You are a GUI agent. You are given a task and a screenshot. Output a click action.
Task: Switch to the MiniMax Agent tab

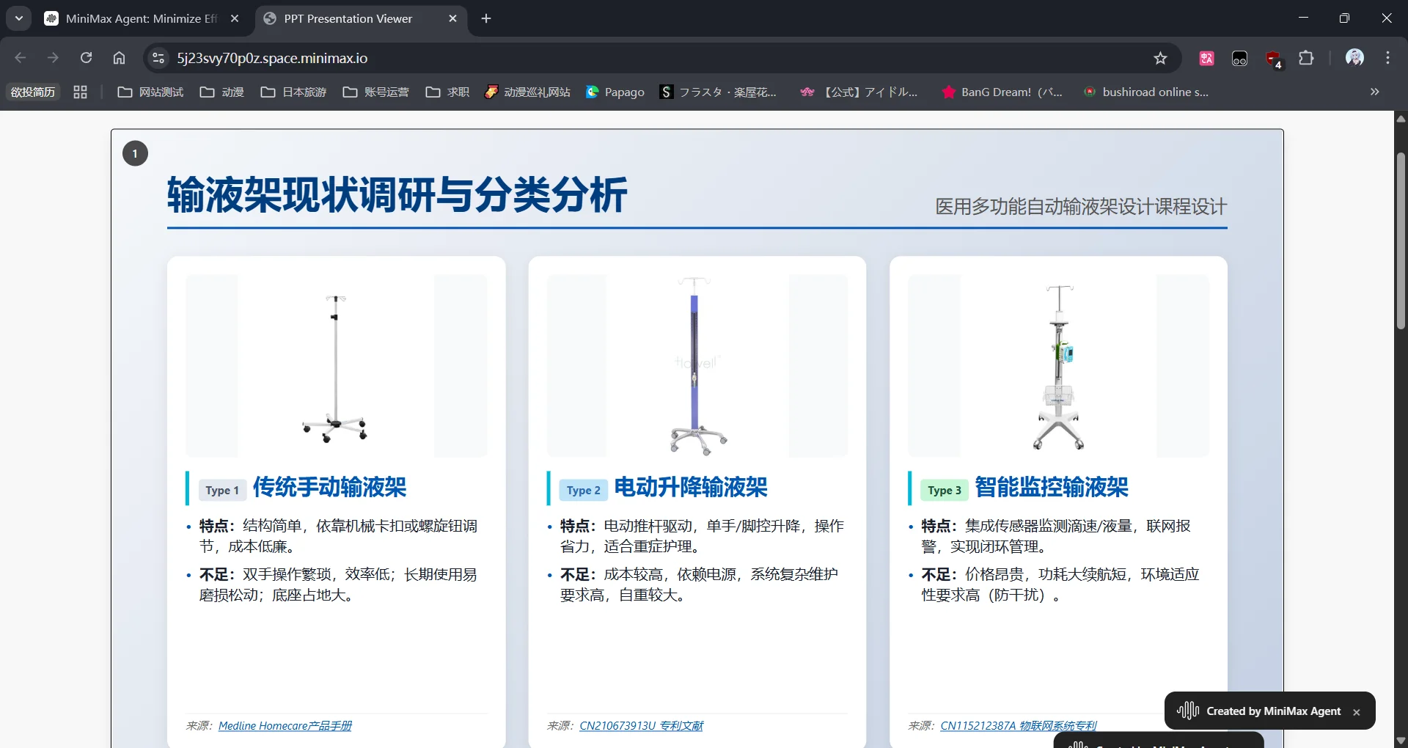click(x=141, y=18)
